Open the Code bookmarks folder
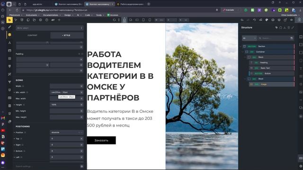The image size is (303, 170). [x=89, y=15]
